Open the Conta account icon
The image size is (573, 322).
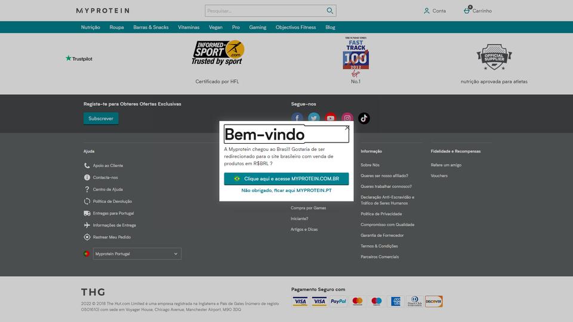pyautogui.click(x=426, y=11)
